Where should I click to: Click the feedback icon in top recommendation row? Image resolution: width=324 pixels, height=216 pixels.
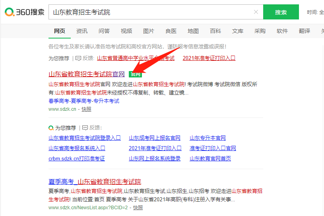[x=78, y=58]
